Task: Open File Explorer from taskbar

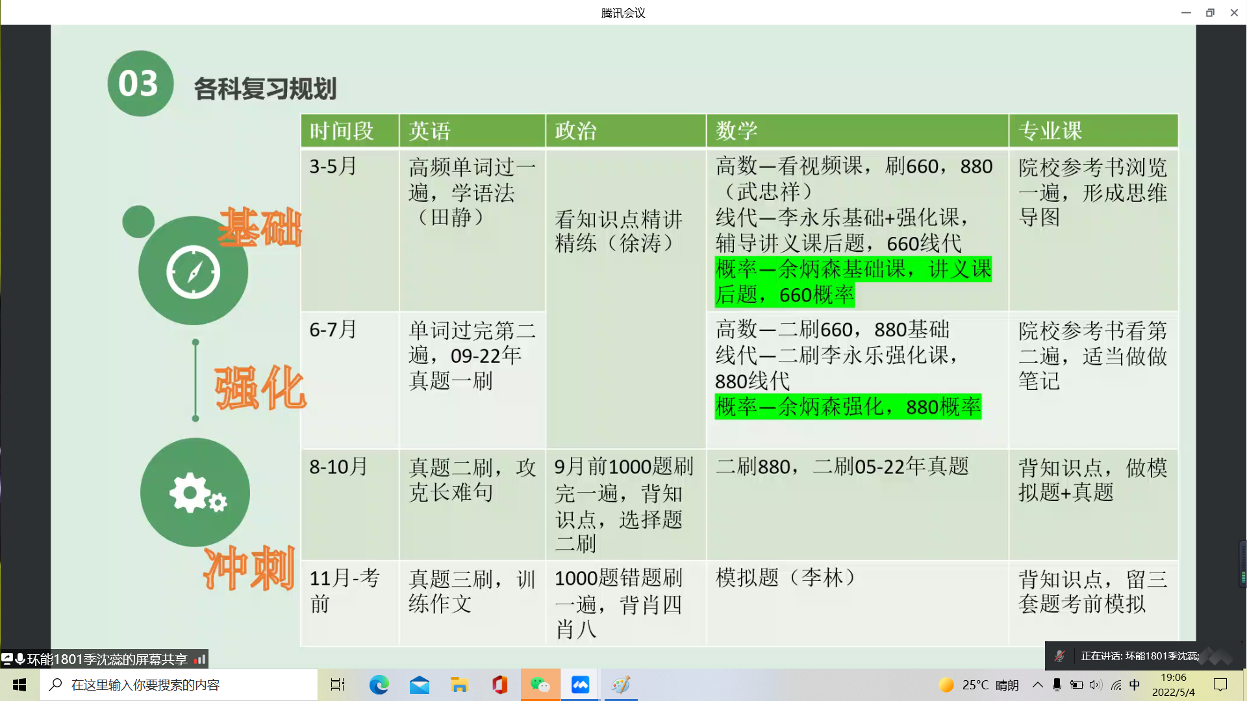Action: [459, 685]
